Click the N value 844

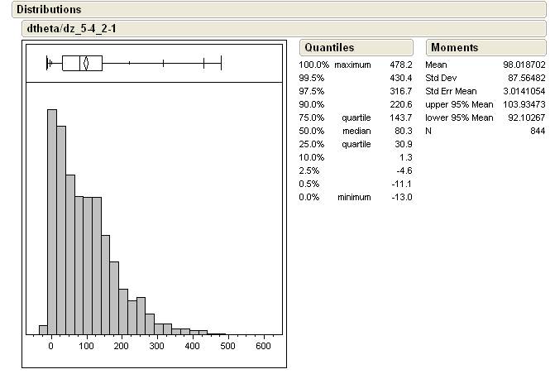[538, 131]
